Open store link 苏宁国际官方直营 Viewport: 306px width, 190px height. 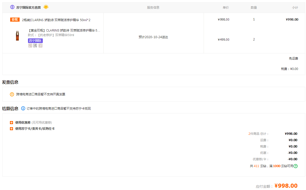click(29, 8)
